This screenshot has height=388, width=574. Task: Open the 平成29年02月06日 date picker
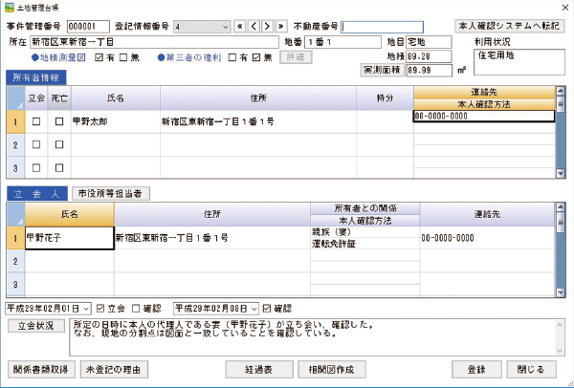254,308
